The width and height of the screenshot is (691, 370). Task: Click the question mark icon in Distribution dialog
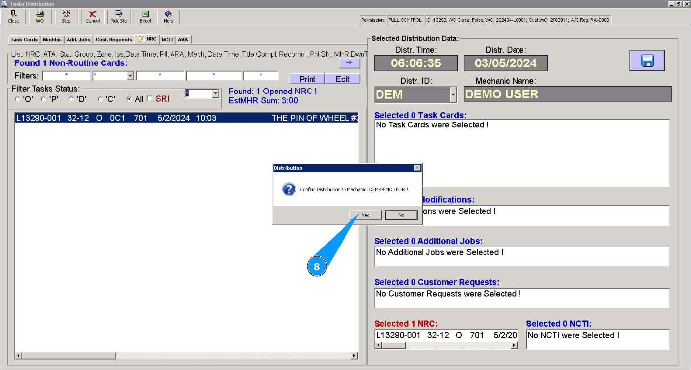289,189
